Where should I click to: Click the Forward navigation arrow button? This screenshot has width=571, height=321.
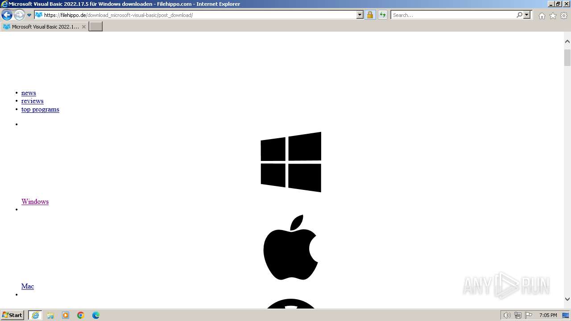pyautogui.click(x=19, y=15)
